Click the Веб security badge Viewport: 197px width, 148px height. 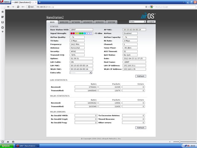coord(31,7)
